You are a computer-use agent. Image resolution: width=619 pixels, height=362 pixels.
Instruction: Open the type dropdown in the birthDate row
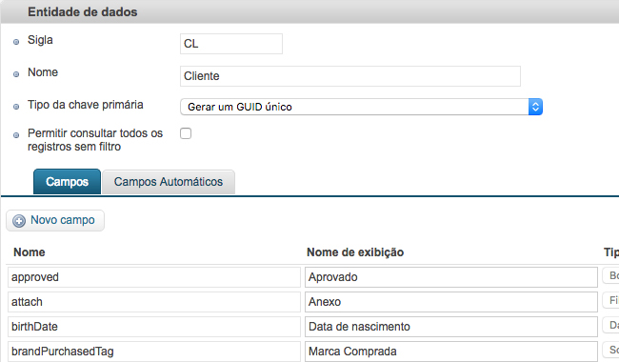pos(610,325)
